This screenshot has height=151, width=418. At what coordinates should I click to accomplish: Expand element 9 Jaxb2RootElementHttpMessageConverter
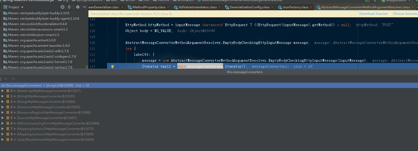[2, 140]
